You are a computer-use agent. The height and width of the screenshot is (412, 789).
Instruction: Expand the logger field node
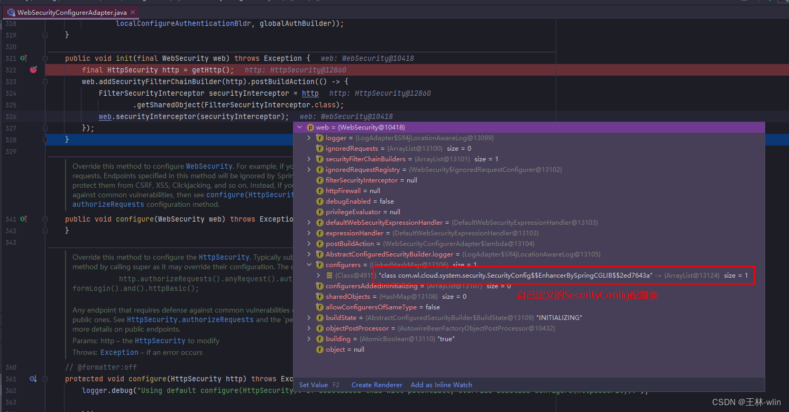[309, 138]
